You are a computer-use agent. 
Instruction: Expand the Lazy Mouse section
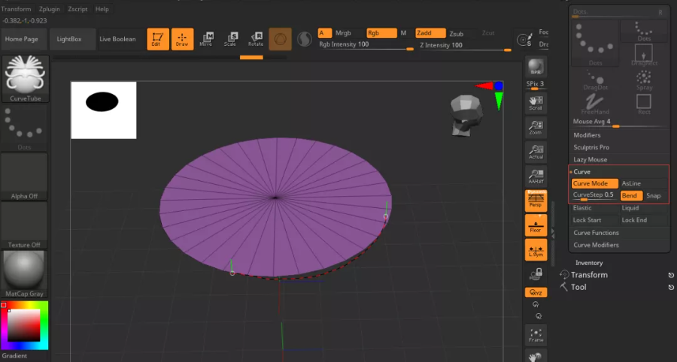[590, 159]
